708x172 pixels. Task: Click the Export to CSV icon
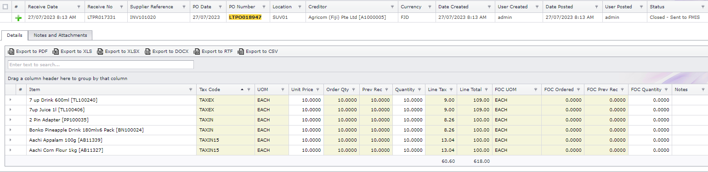pos(241,52)
